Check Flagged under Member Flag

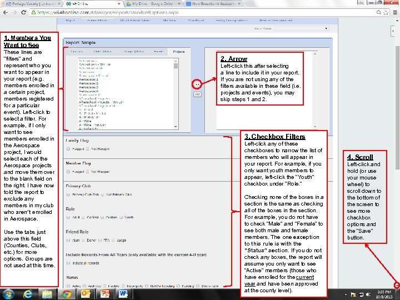click(x=68, y=172)
